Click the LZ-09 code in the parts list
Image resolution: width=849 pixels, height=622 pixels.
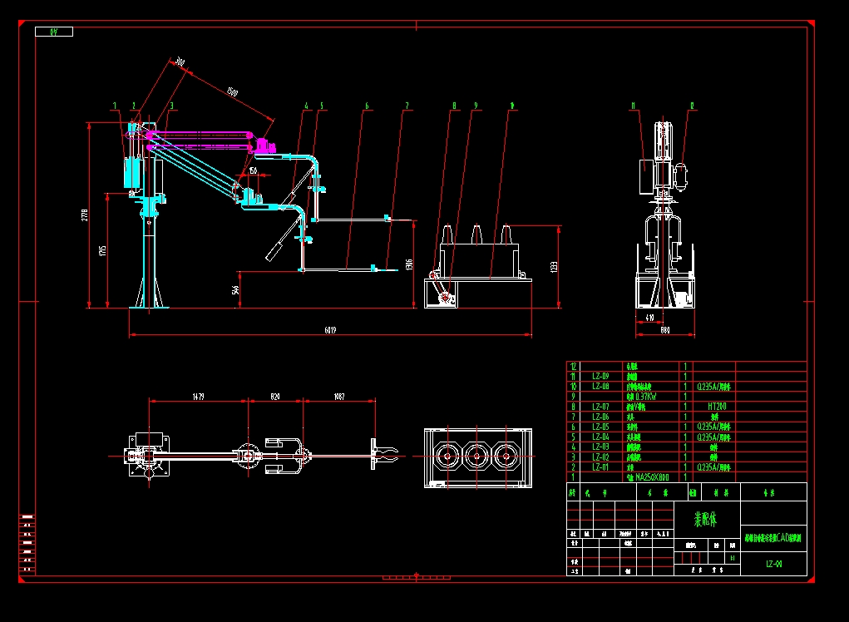coord(600,376)
